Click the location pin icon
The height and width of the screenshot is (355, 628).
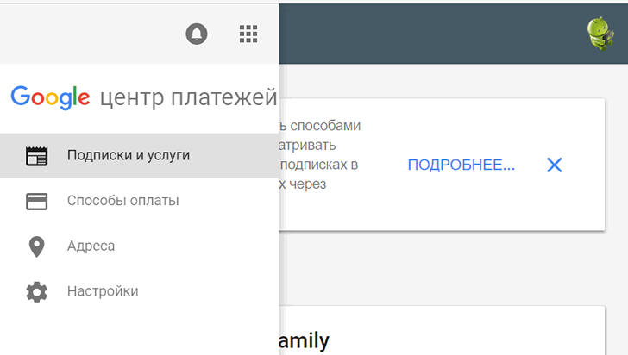[x=37, y=246]
